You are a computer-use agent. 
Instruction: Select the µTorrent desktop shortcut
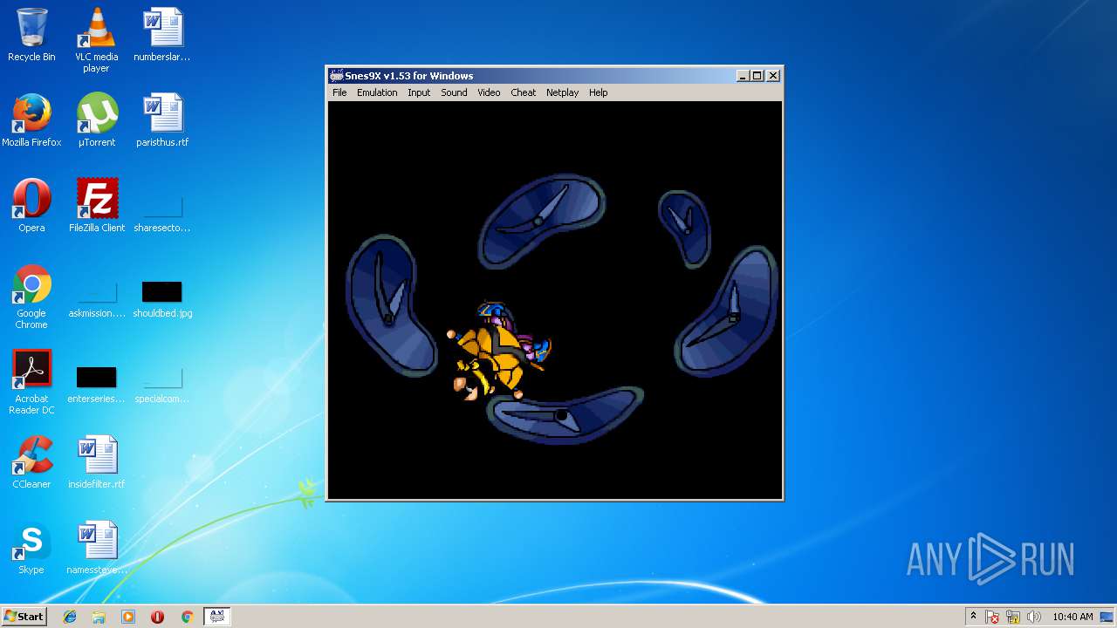[x=97, y=120]
